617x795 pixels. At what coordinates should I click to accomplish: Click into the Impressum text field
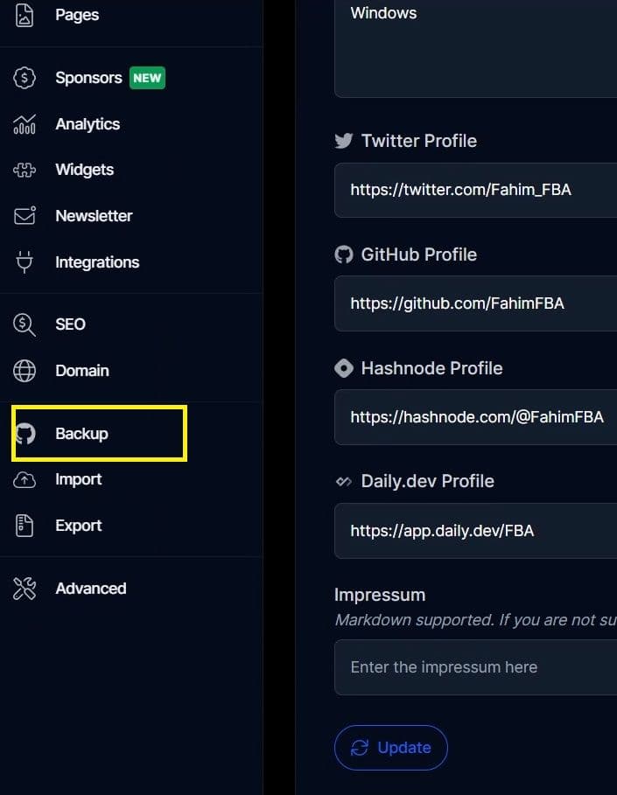[475, 667]
